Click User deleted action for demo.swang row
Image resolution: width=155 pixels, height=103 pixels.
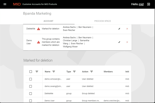coord(88,86)
